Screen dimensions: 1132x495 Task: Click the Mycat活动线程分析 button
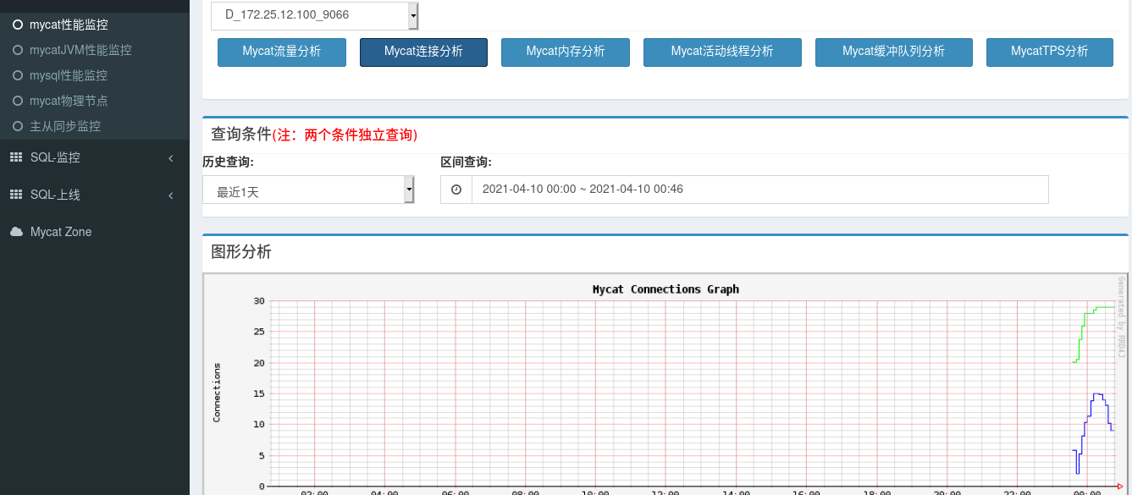point(722,52)
